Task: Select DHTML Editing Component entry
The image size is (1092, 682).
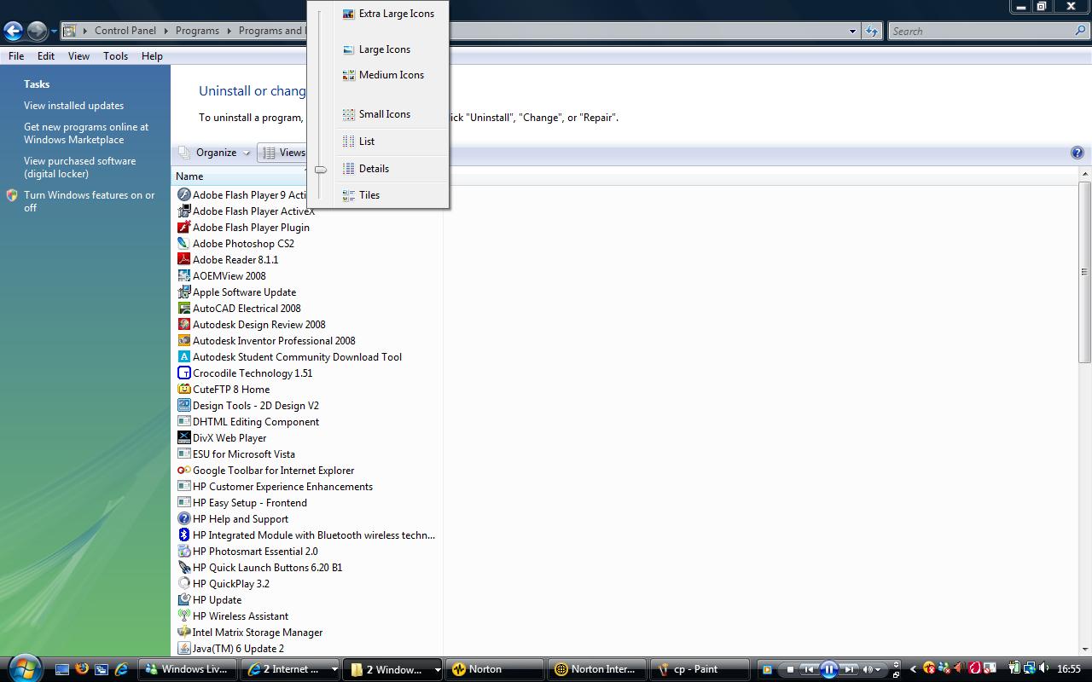Action: pos(256,422)
